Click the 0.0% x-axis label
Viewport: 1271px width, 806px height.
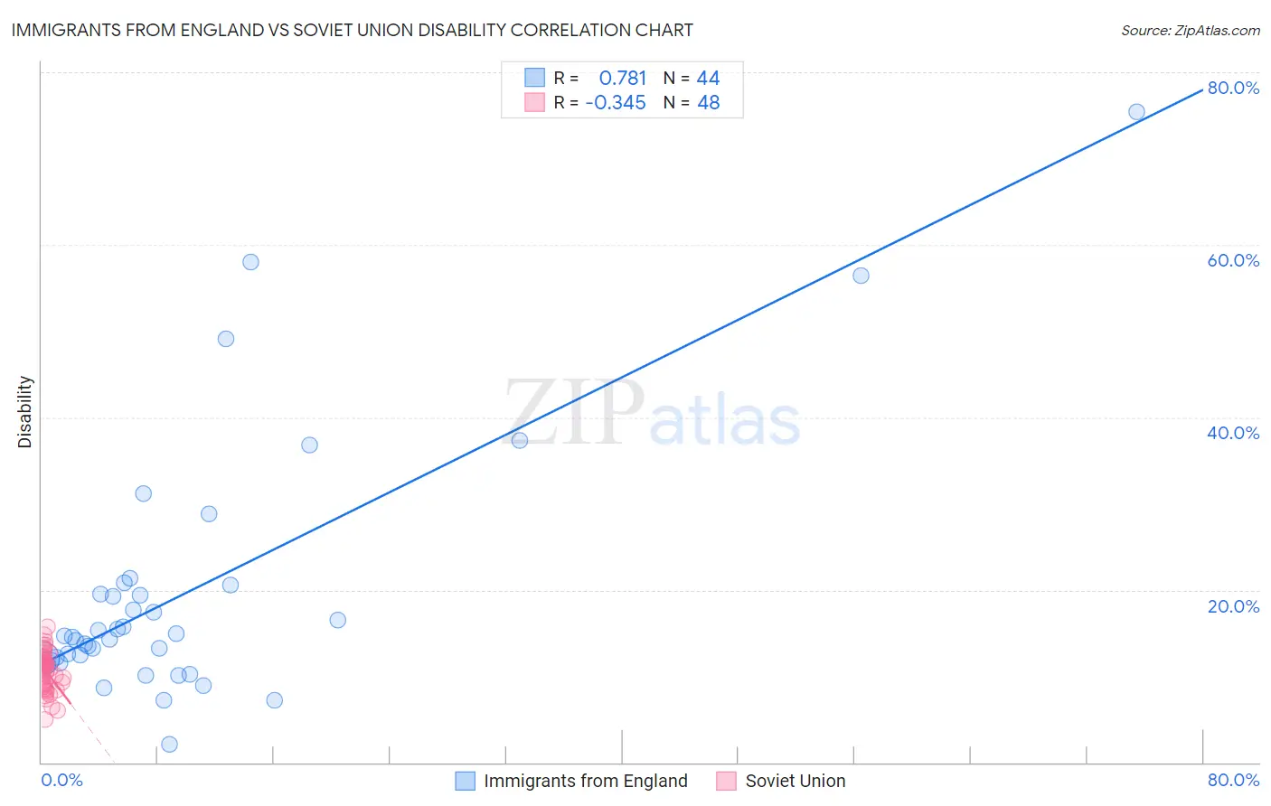pos(61,780)
